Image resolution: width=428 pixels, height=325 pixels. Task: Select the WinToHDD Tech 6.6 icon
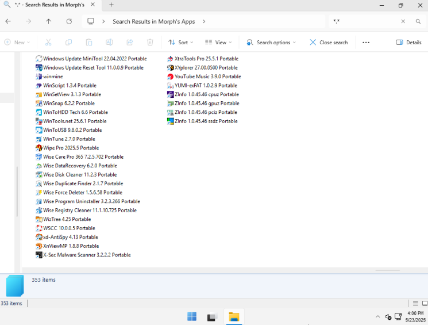38,112
